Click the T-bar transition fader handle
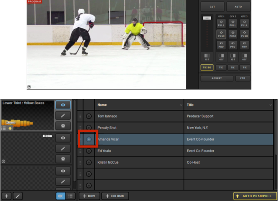 coord(207,18)
